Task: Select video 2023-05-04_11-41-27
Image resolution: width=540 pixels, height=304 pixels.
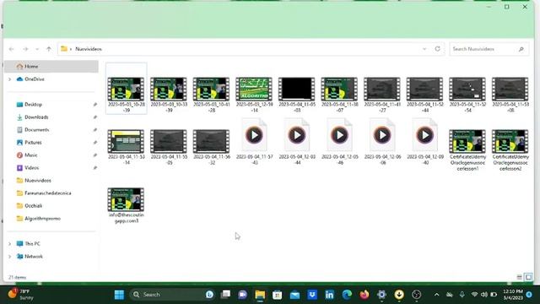Action: 382,95
